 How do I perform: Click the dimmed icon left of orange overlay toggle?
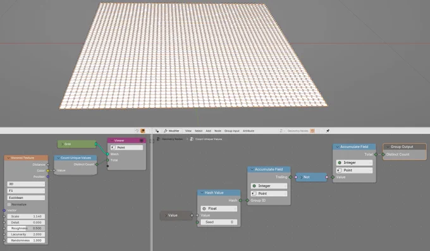point(137,131)
